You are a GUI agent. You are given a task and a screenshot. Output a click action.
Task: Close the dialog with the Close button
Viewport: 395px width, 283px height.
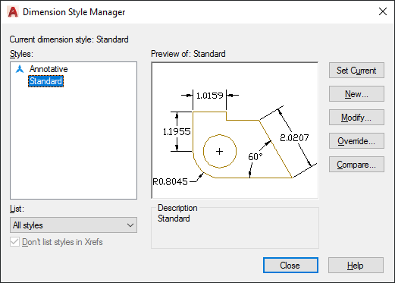click(290, 266)
